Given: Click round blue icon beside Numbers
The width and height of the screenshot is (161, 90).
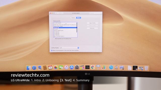Looking at the screenshot, I should pyautogui.click(x=111, y=67).
